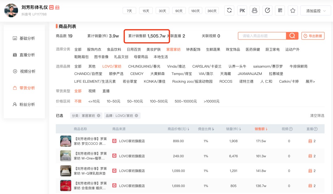Sort by 商品价格(元) column
The image size is (333, 194).
pos(179,129)
